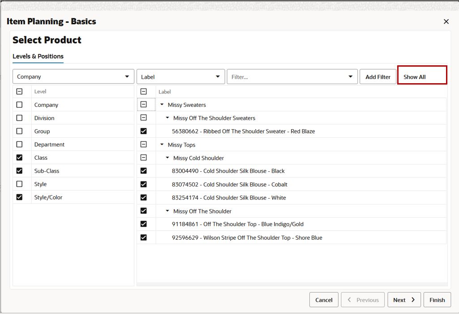459x314 pixels.
Task: Go to the Next wizard step
Action: tap(404, 300)
